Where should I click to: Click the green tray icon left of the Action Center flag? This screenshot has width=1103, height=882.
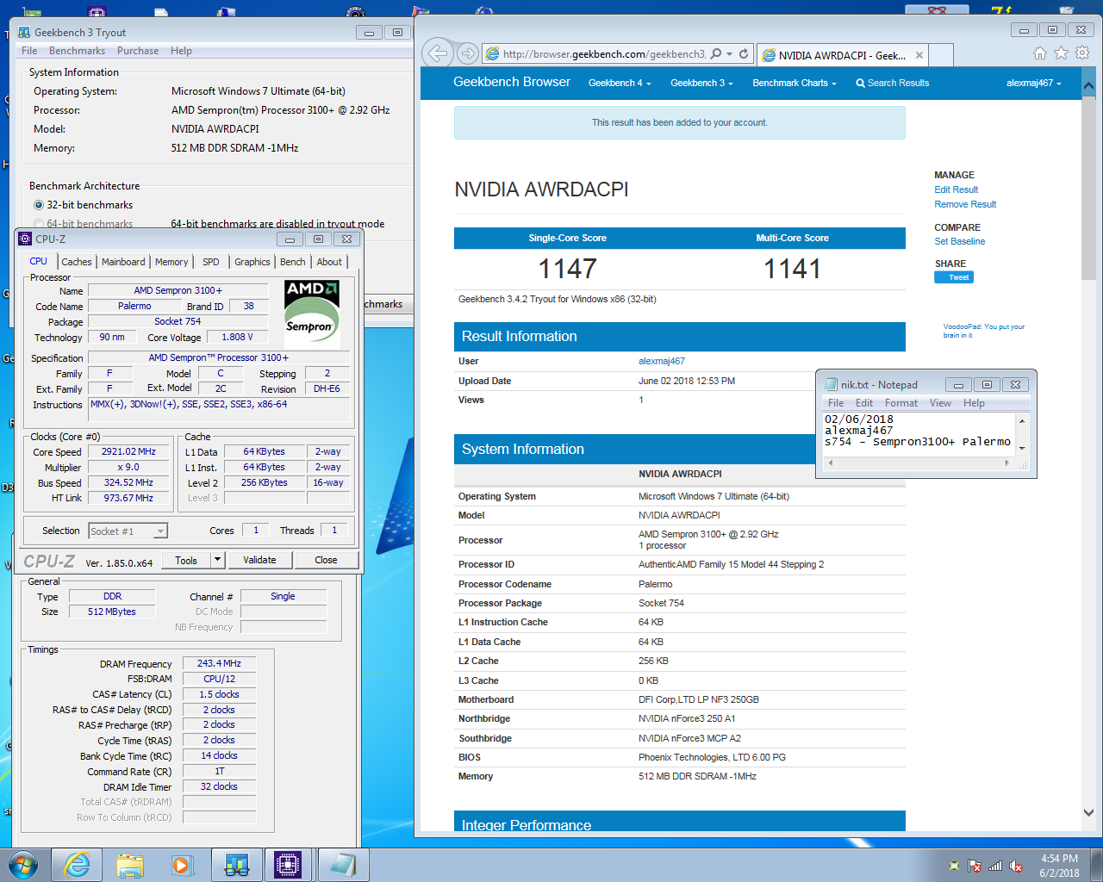click(x=954, y=866)
